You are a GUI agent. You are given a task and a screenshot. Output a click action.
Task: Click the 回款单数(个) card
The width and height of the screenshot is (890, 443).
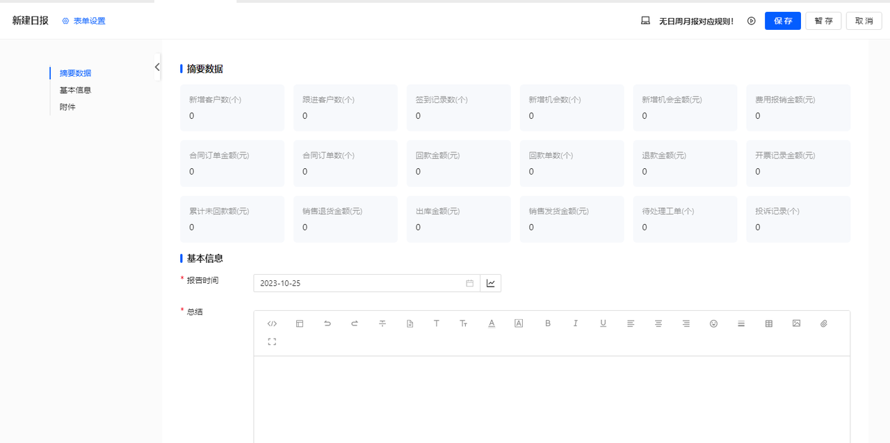[x=572, y=163]
